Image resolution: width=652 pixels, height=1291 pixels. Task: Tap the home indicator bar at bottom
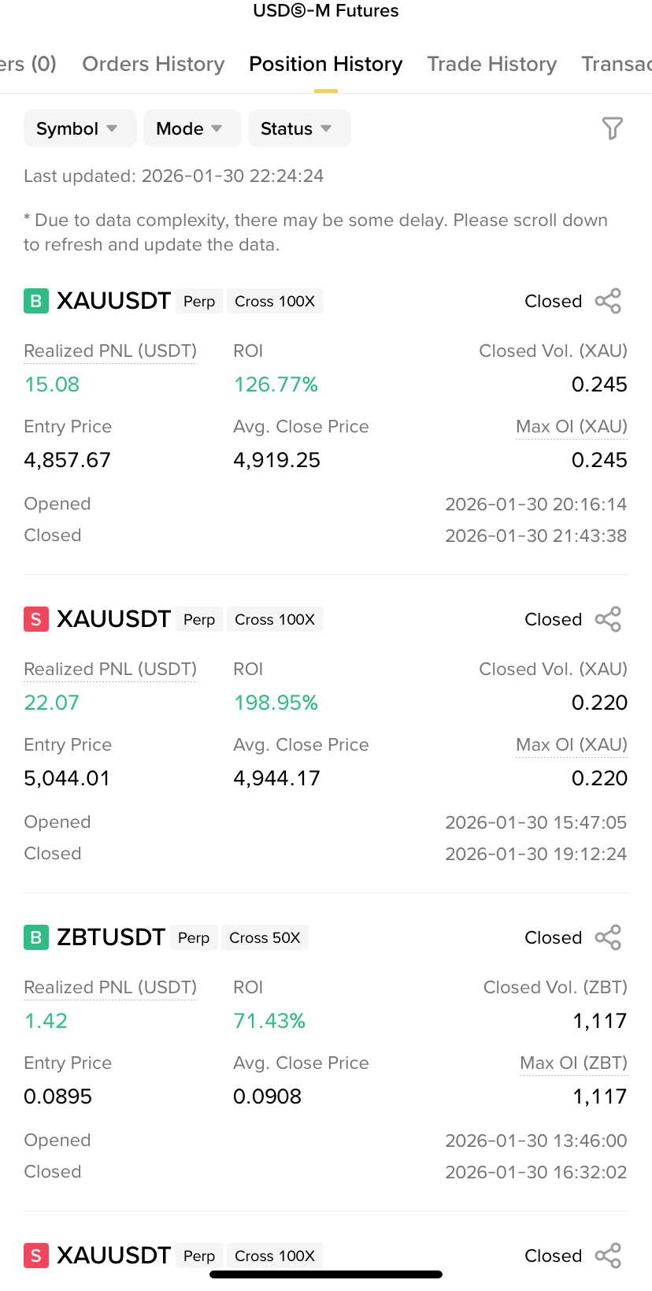326,1274
